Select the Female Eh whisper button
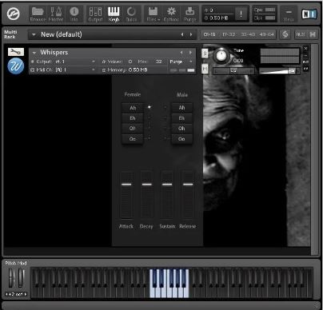This screenshot has width=323, height=310. tap(133, 118)
